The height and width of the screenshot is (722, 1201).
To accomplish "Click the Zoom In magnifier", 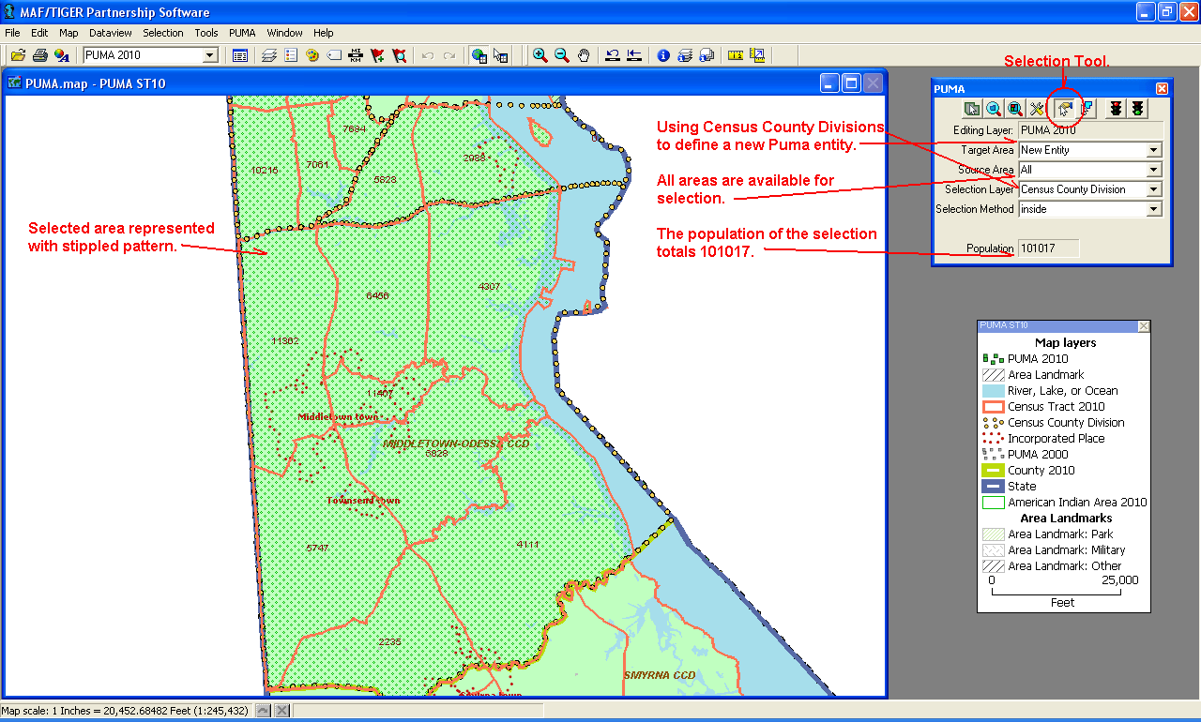I will (540, 55).
